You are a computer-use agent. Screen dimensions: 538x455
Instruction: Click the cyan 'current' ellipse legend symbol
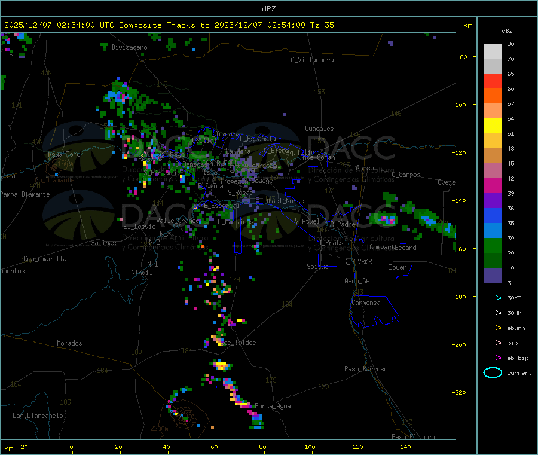pyautogui.click(x=493, y=372)
